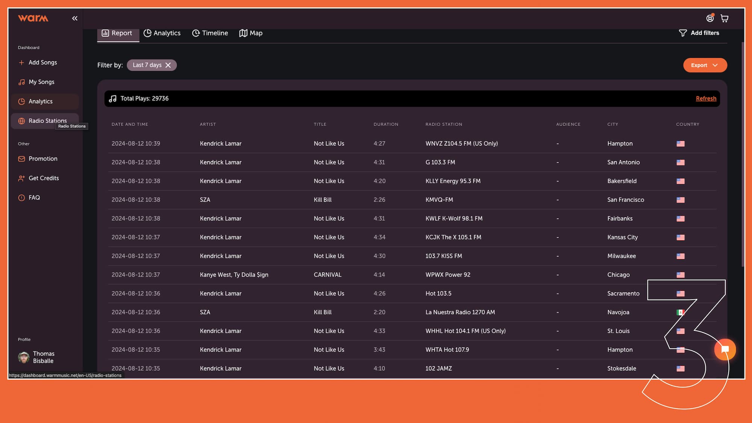Click "G 103.3 FM" station cell
The height and width of the screenshot is (423, 752).
tap(440, 162)
